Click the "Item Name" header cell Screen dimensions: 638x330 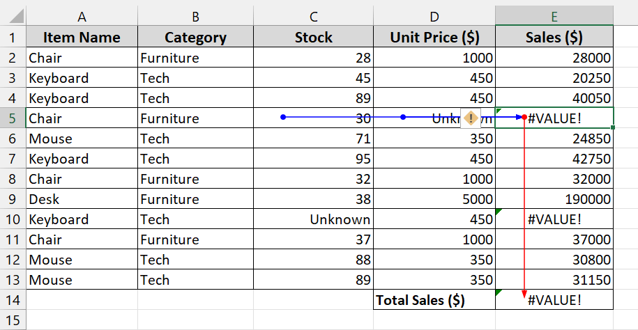(82, 38)
